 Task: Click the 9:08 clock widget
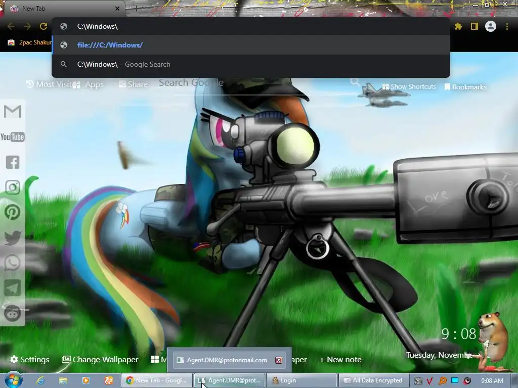point(459,334)
